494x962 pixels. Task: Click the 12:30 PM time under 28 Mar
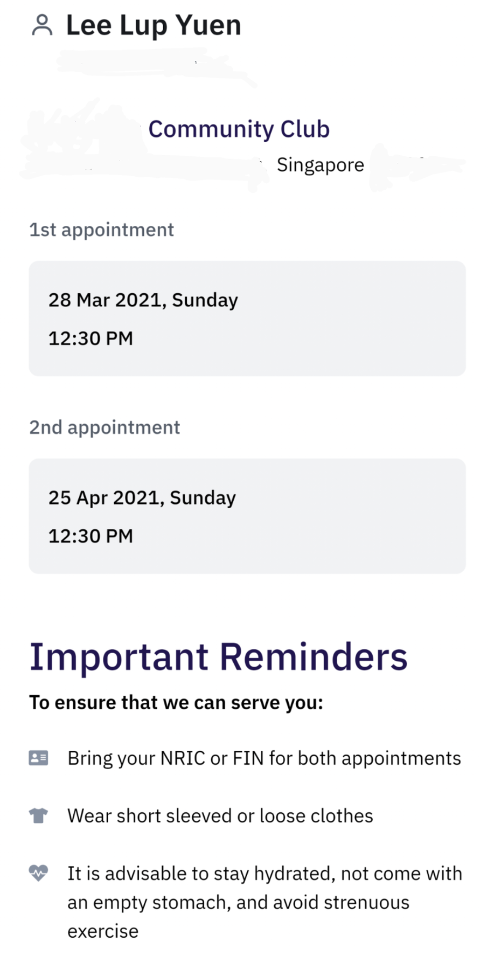(x=91, y=338)
